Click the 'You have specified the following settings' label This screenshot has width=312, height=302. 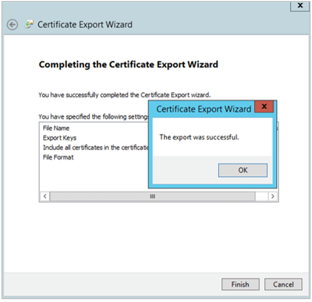coord(93,116)
